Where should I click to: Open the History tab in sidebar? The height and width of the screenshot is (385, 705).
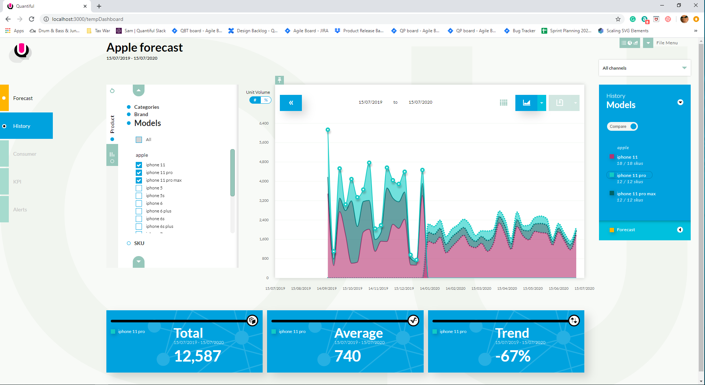click(x=26, y=126)
